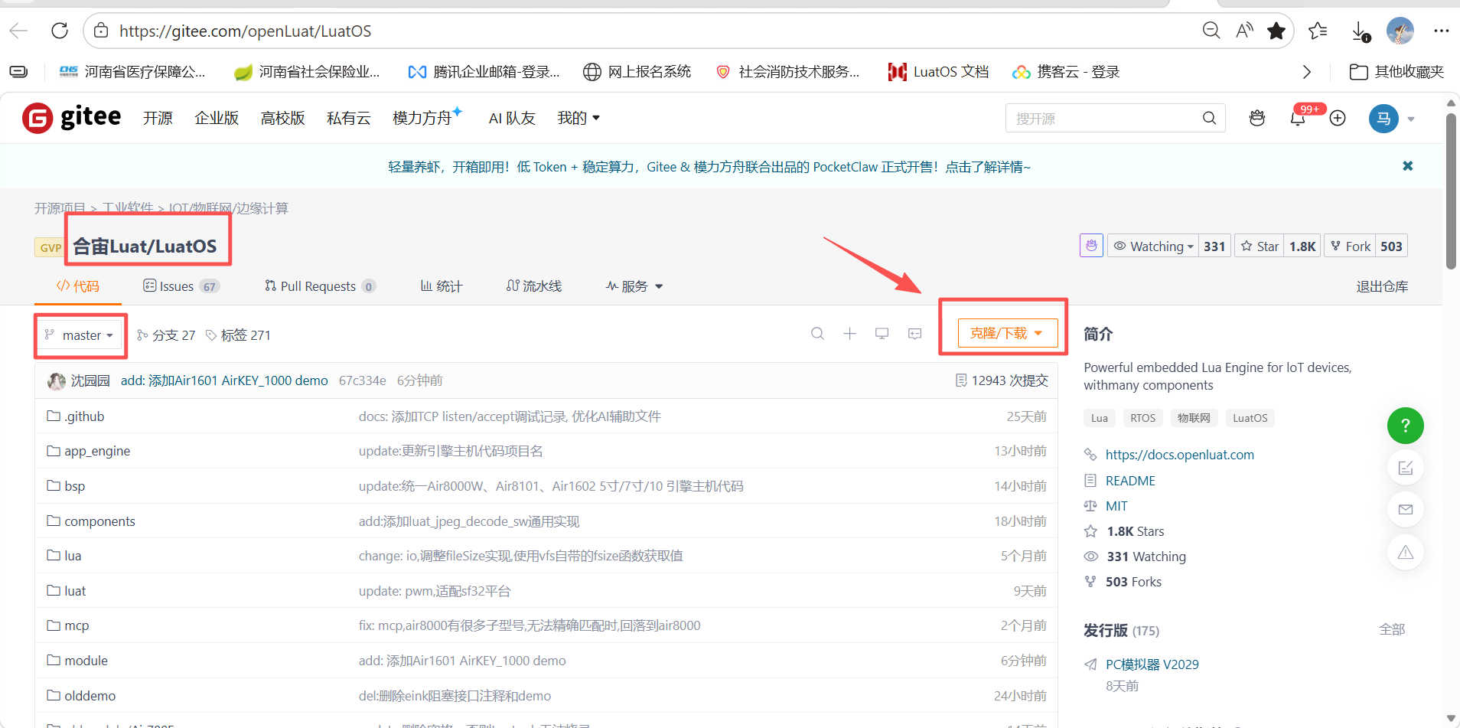
Task: View the 12943 次提交 commit history
Action: [1002, 380]
